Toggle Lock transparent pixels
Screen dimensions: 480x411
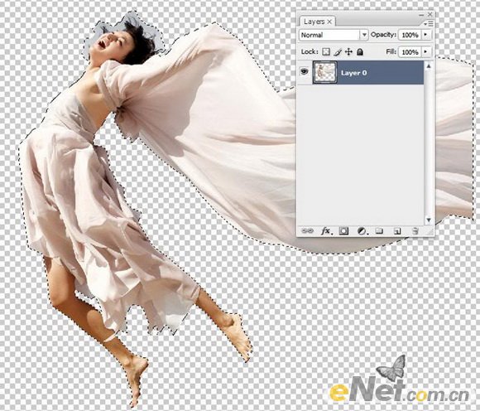coord(326,52)
